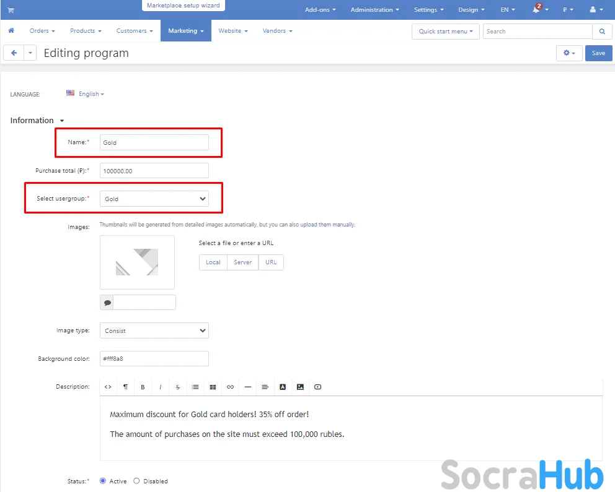Open the Vendors menu
Screen dimensions: 615x492
(x=277, y=30)
